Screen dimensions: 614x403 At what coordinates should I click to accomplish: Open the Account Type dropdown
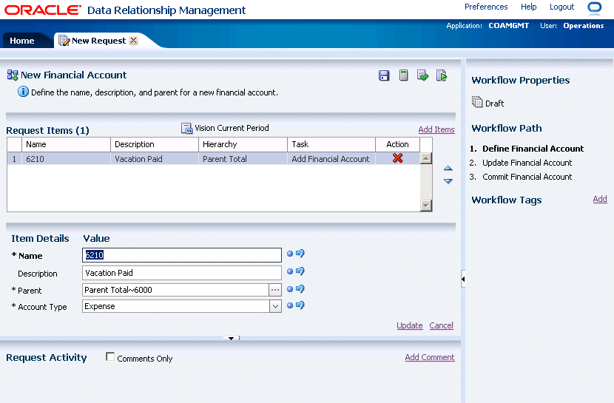[275, 306]
